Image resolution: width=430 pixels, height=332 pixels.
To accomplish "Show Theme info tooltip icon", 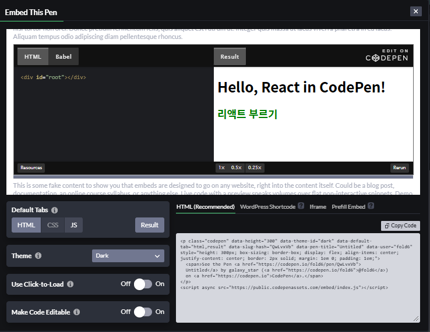I will [38, 256].
